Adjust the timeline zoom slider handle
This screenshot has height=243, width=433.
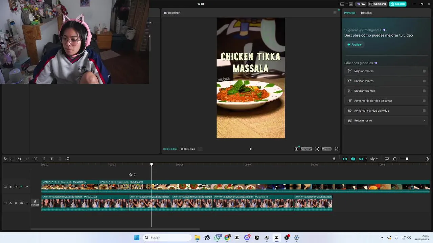coord(407,159)
